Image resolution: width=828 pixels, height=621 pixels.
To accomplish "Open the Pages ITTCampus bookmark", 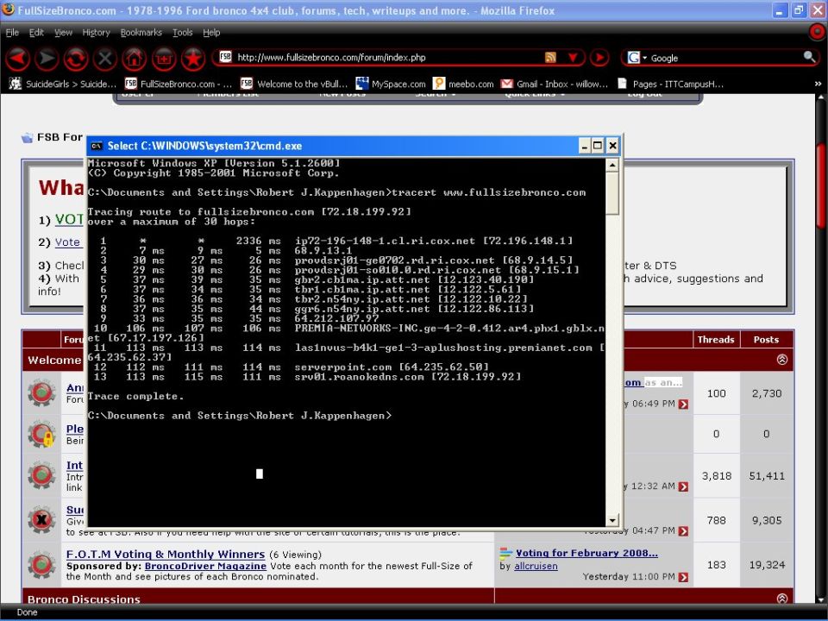I will [671, 84].
